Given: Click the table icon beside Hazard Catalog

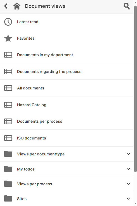Looking at the screenshot, I should [x=8, y=105].
